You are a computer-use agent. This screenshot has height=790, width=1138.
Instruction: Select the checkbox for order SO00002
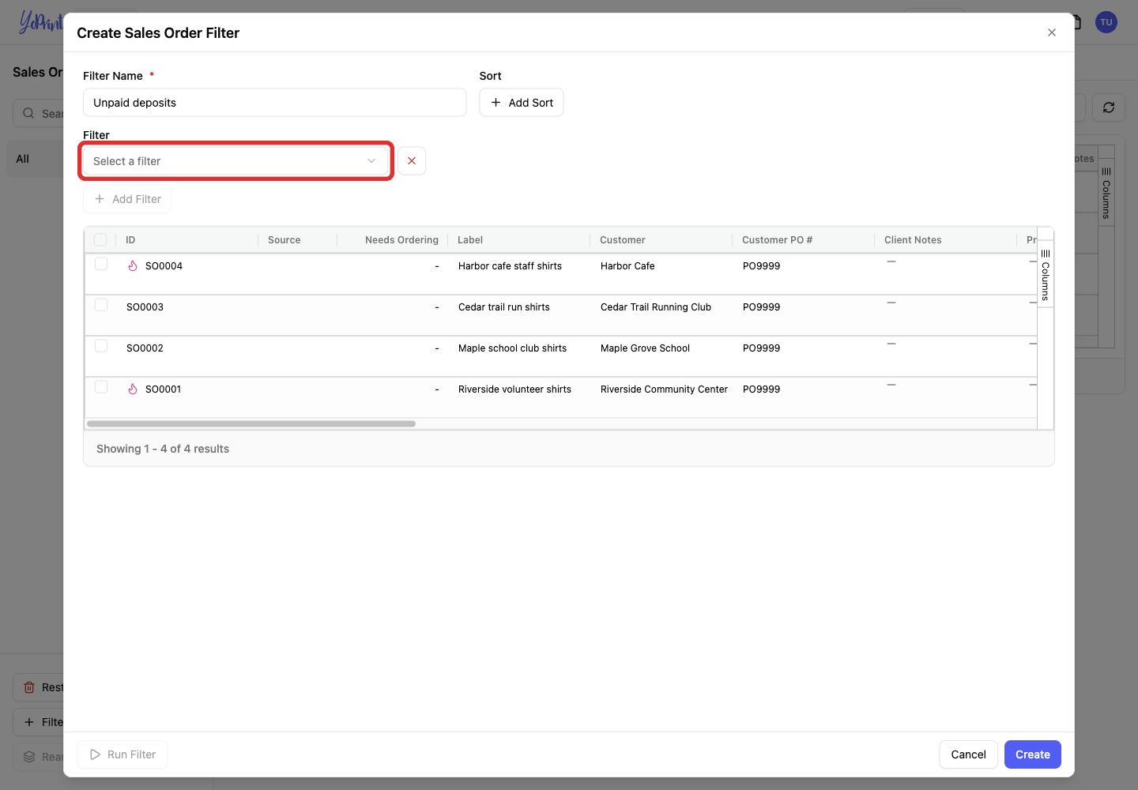(101, 346)
